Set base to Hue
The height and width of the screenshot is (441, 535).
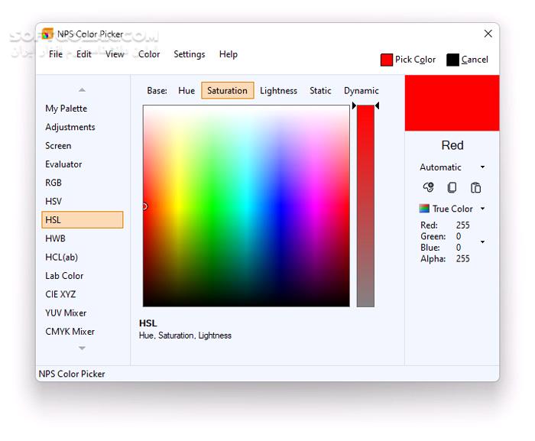point(186,90)
